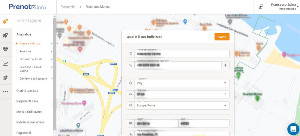
Task: Click the orange Avanti button
Action: [x=222, y=37]
